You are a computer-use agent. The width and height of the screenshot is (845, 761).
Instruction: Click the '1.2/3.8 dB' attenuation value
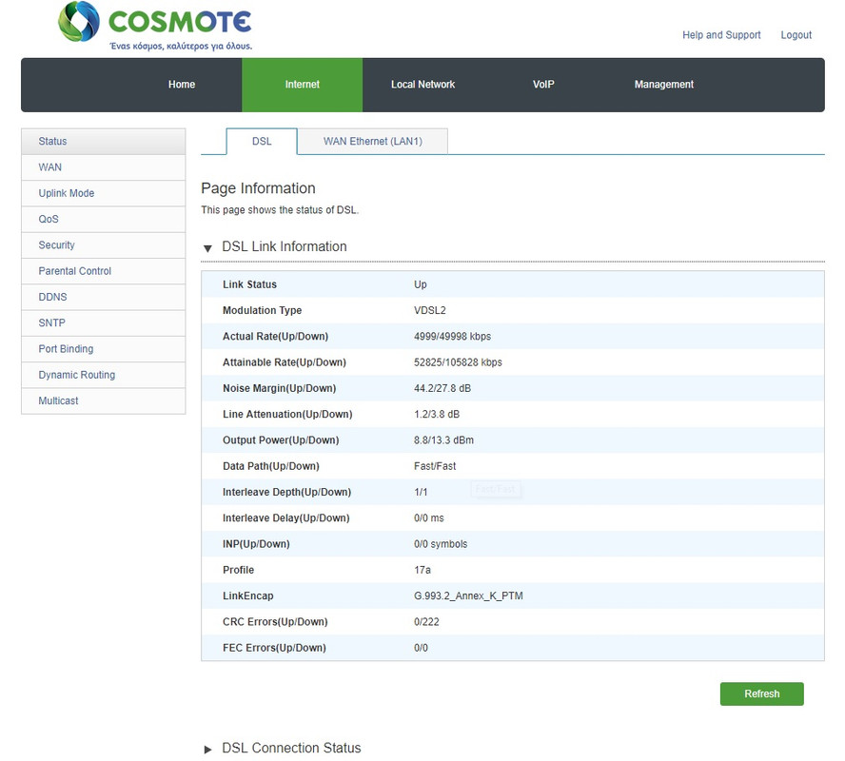click(437, 414)
